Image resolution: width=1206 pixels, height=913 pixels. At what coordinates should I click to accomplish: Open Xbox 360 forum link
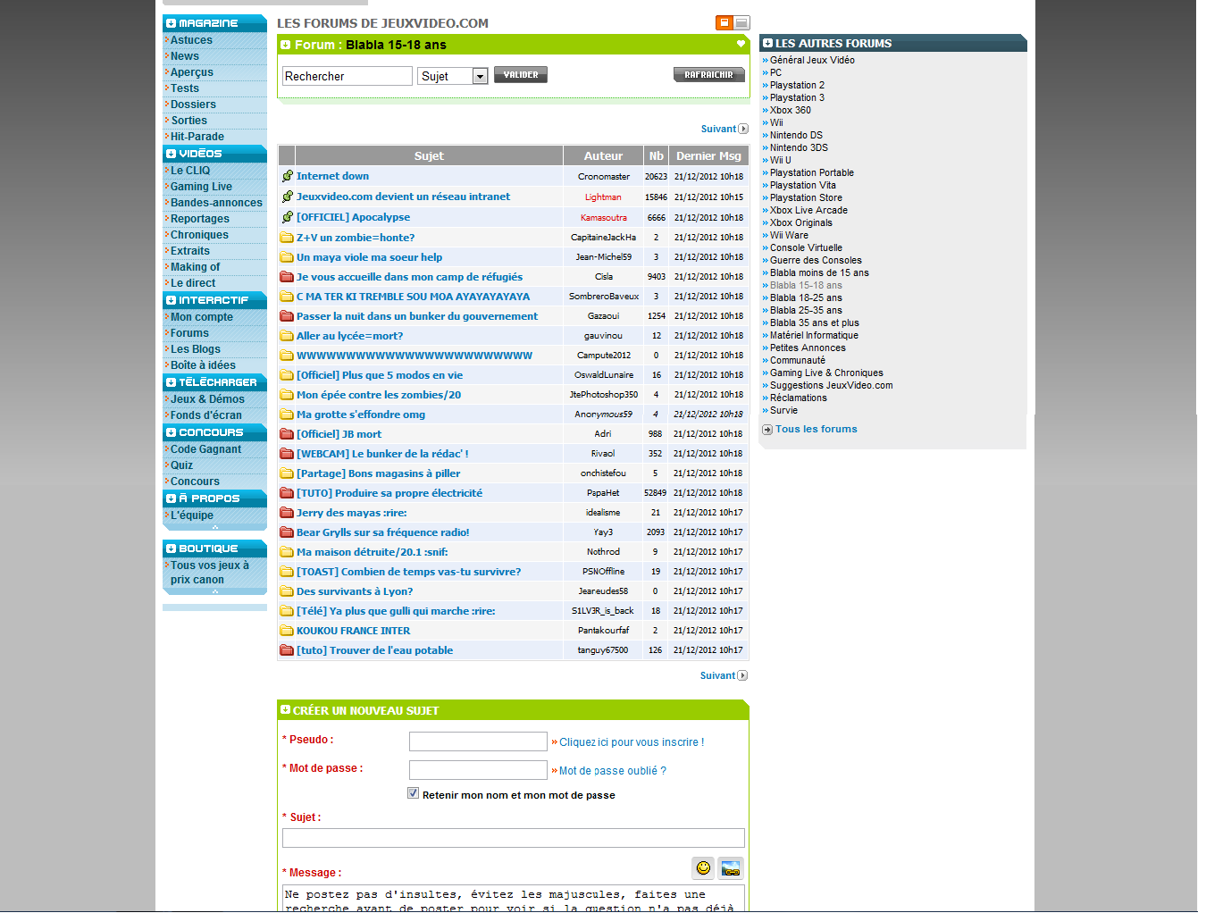tap(791, 111)
